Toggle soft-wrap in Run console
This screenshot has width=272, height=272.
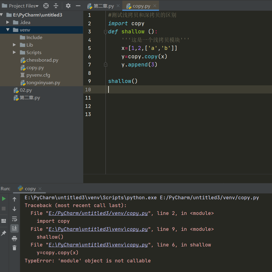pyautogui.click(x=14, y=219)
